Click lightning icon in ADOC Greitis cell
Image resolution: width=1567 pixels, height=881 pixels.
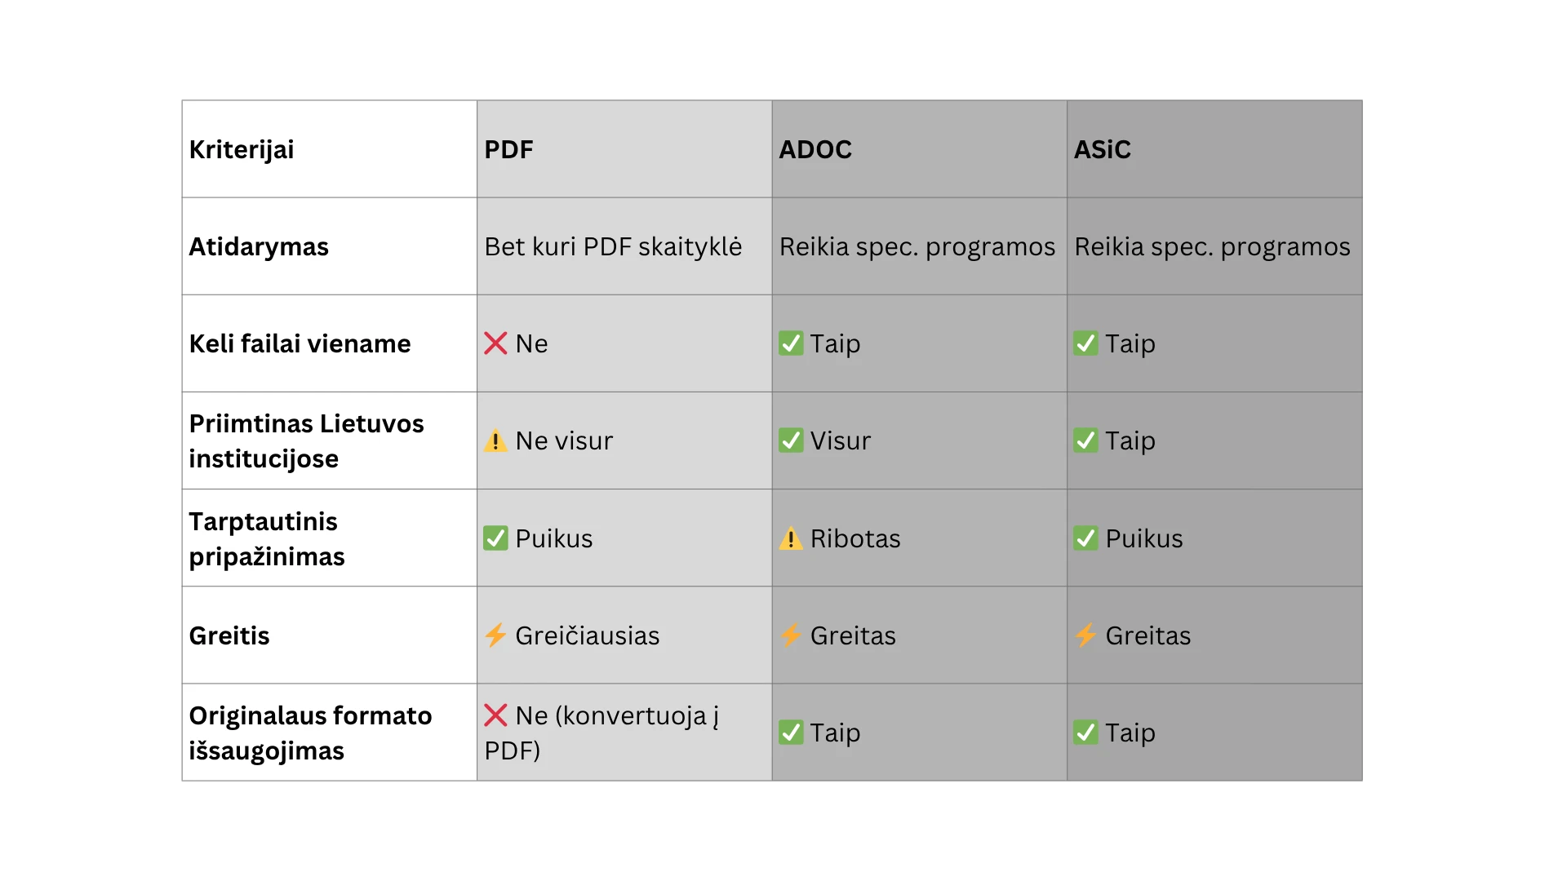click(x=790, y=635)
